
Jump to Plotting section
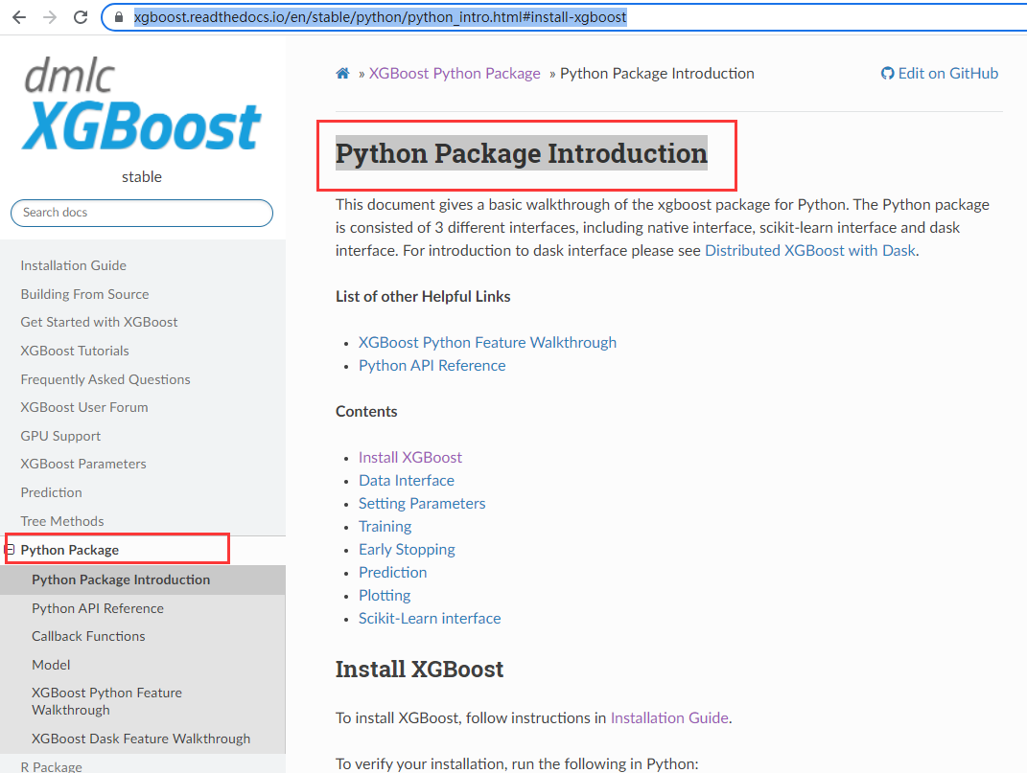pyautogui.click(x=385, y=595)
